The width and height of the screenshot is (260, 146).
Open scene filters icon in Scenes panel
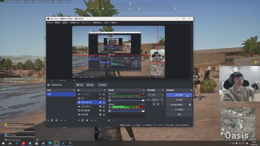[57, 120]
